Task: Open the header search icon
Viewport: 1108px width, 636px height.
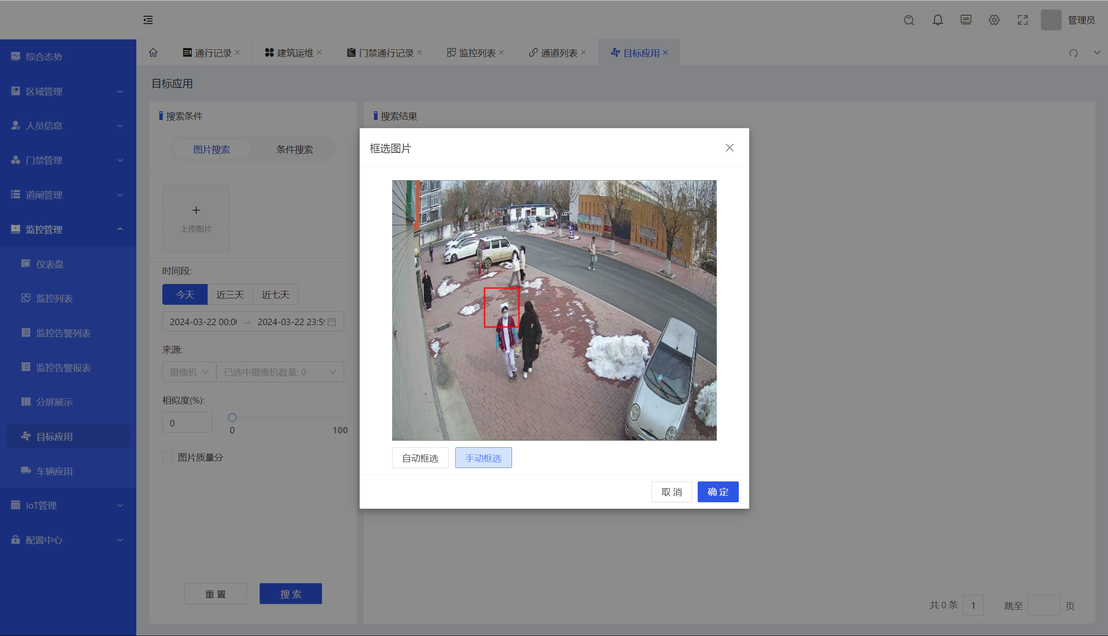Action: pos(909,20)
